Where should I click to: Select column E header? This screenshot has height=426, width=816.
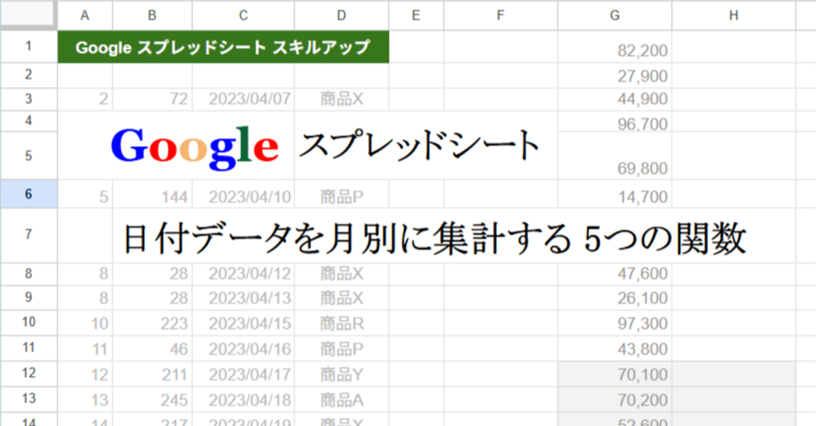click(416, 15)
